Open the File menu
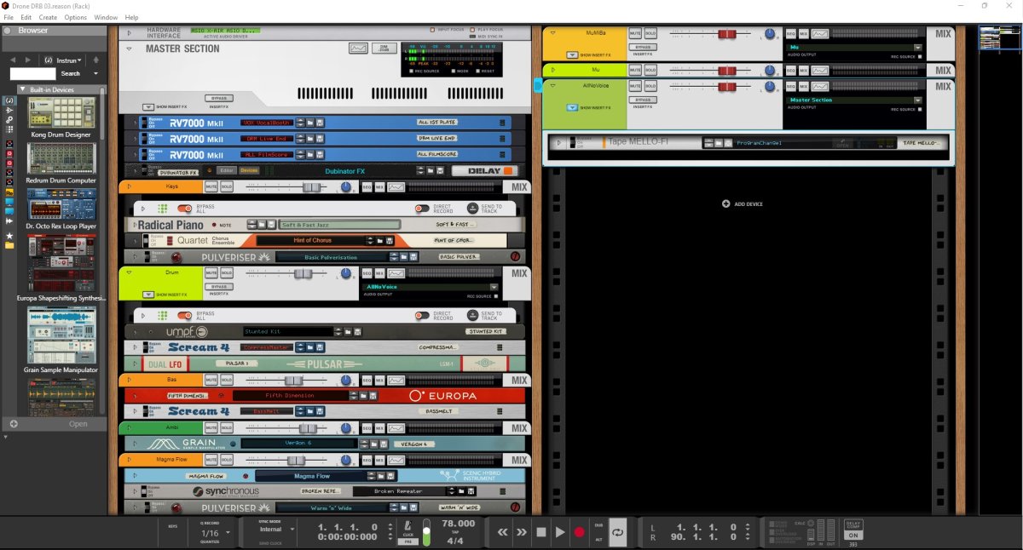Screen dimensions: 1023x550 click(x=9, y=17)
